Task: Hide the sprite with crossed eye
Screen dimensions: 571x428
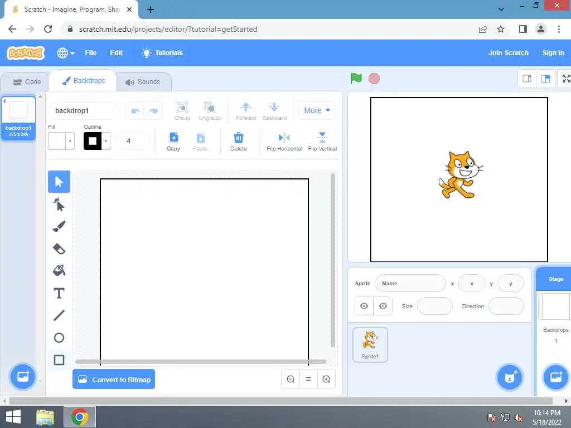Action: pyautogui.click(x=383, y=306)
